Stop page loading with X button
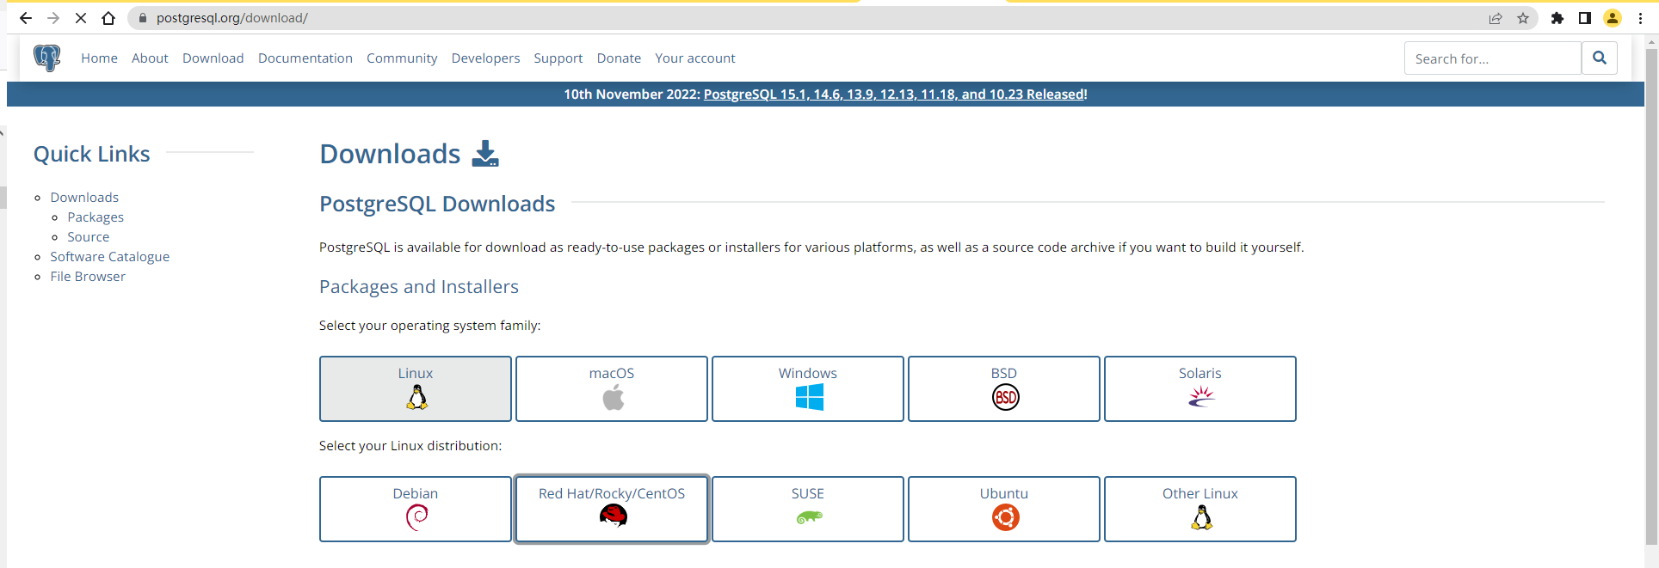This screenshot has width=1659, height=568. [81, 18]
